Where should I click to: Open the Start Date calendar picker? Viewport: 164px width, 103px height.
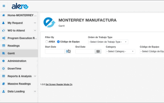68,51
